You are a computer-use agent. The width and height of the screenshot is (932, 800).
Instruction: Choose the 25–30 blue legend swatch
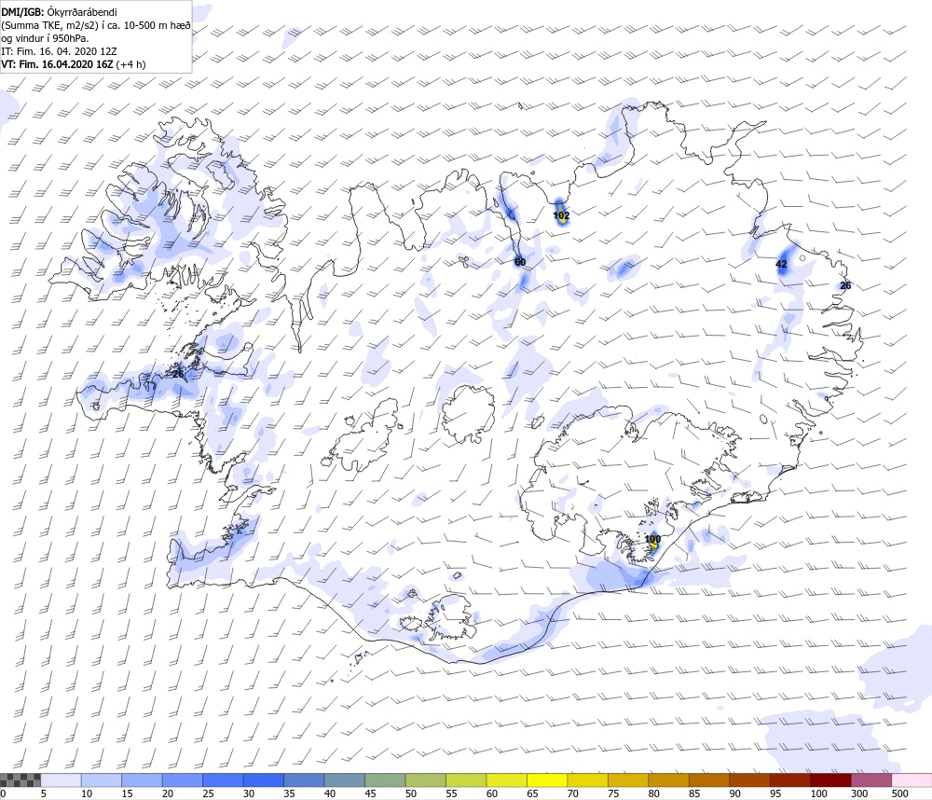223,780
